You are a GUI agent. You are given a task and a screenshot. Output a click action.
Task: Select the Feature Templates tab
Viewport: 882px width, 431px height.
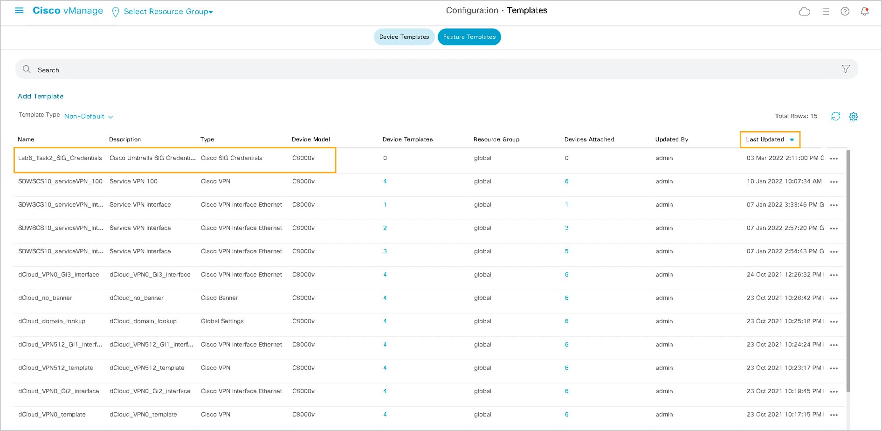pos(469,37)
